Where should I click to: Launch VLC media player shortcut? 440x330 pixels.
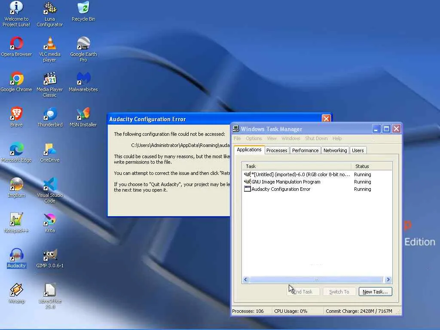[50, 49]
